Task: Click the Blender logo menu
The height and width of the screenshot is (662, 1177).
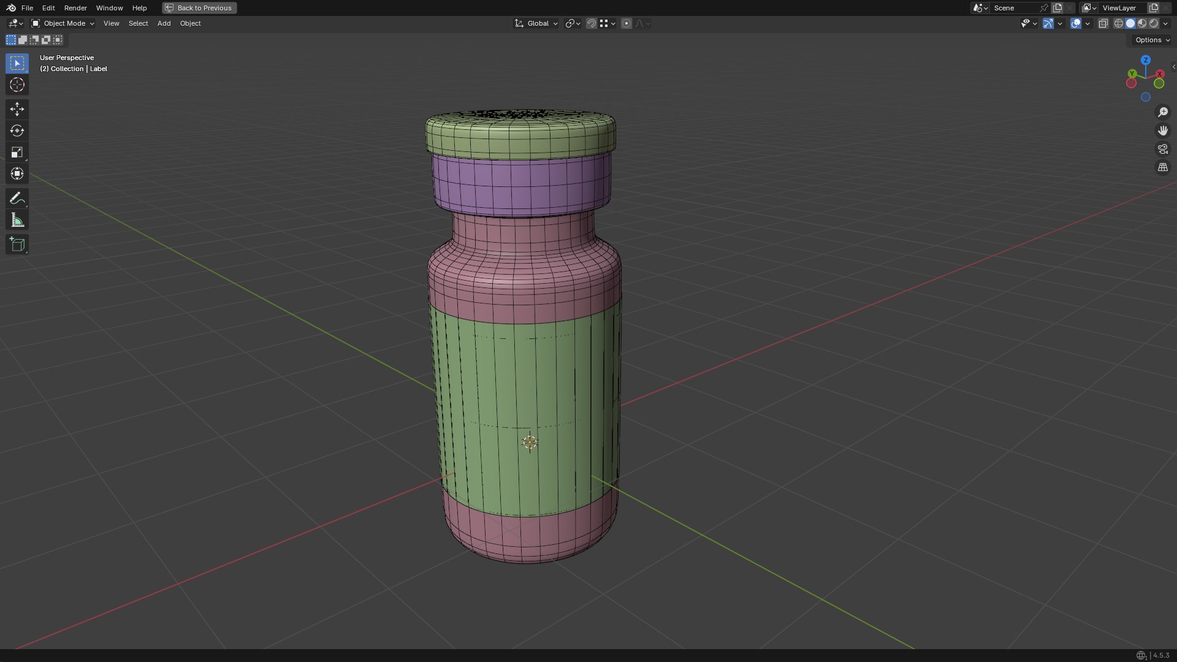Action: pyautogui.click(x=11, y=8)
